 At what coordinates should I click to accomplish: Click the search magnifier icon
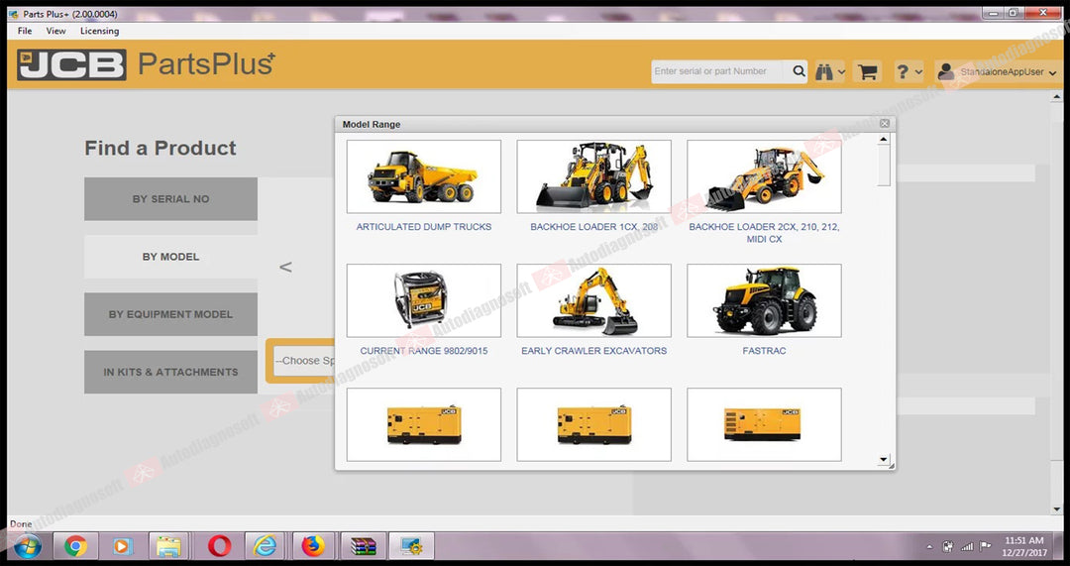tap(799, 71)
